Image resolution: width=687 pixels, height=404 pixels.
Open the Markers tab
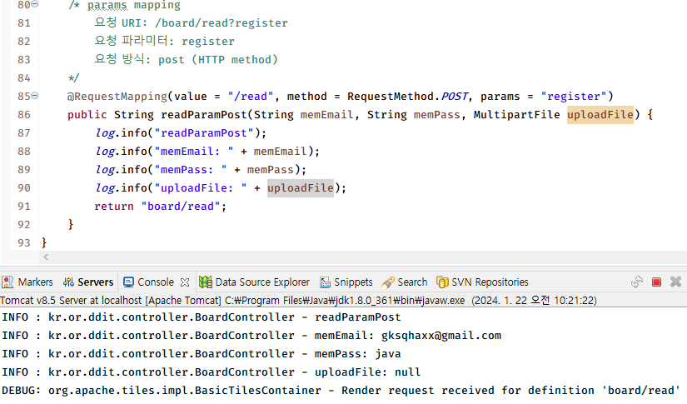(x=27, y=282)
